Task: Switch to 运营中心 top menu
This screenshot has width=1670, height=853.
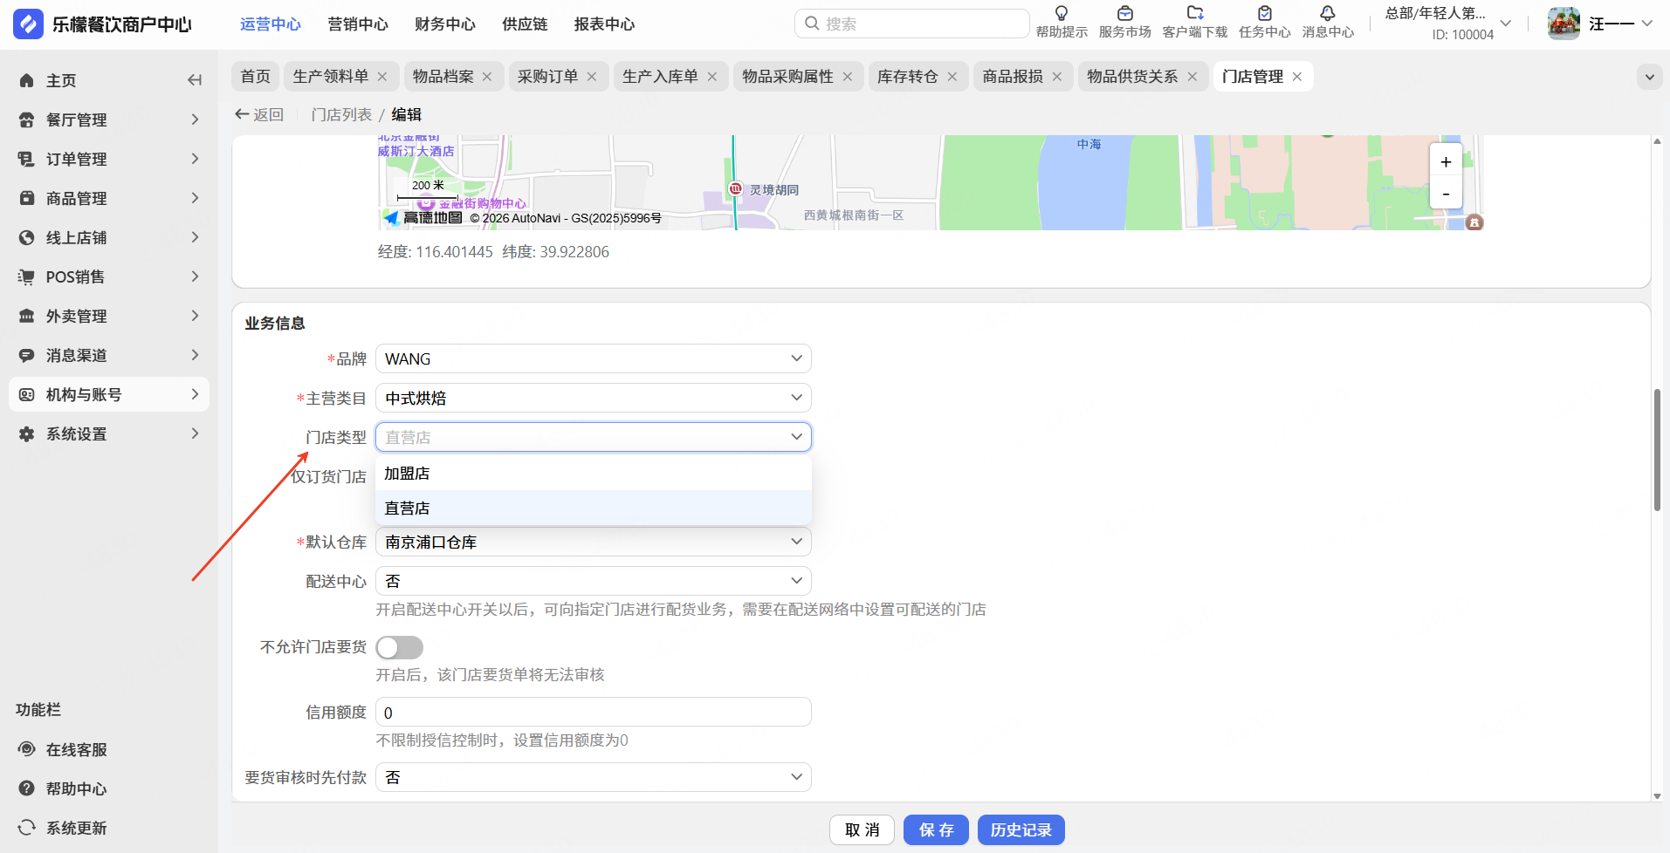Action: click(271, 24)
